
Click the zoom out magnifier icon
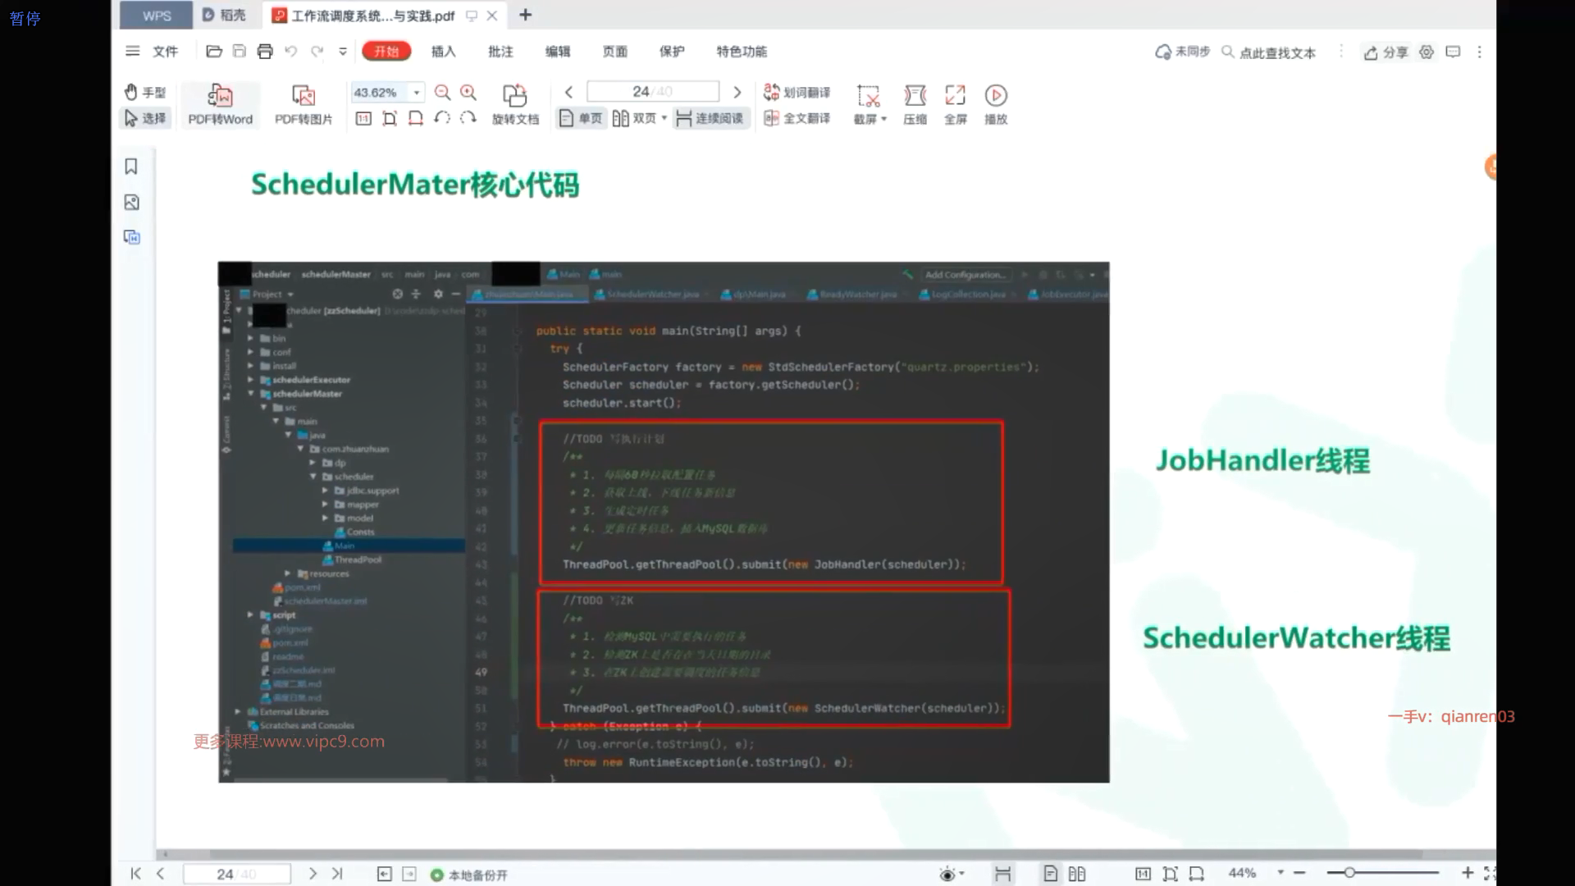442,93
